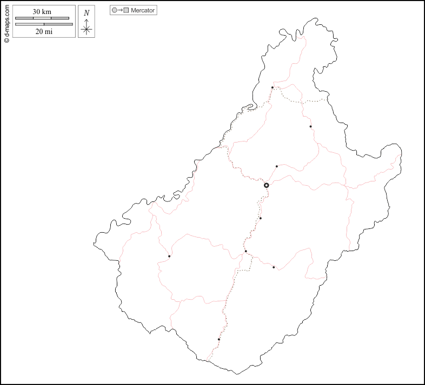
Task: Select the capital city ring marker
Action: point(266,185)
